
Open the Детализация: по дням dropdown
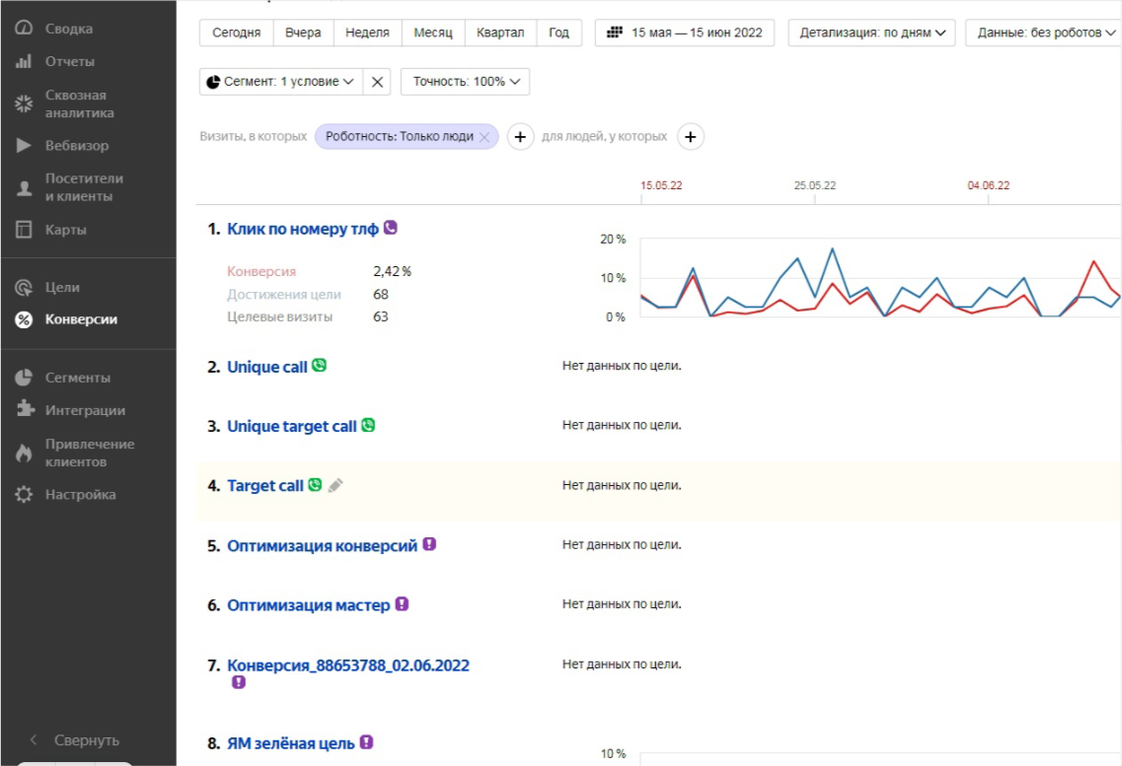point(871,33)
